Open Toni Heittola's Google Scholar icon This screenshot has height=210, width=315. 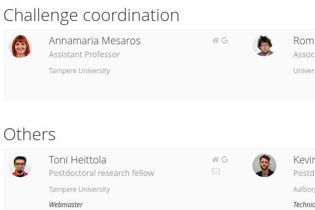(x=225, y=159)
